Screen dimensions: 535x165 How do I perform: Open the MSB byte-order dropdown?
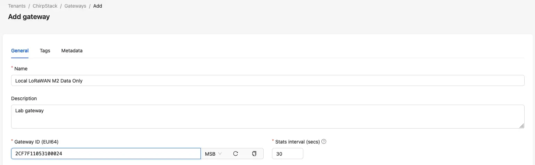[x=213, y=154]
